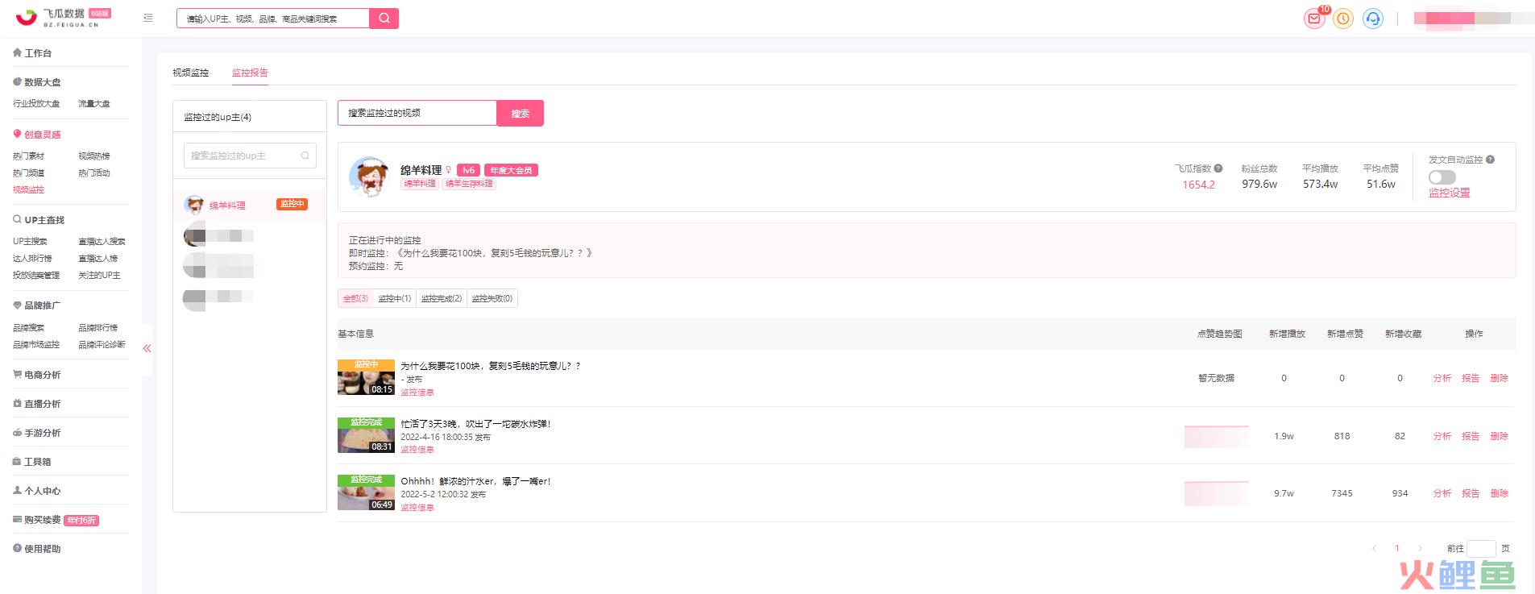Click help icon next to 飞瓜指数
Viewport: 1535px width, 594px height.
pos(1218,168)
